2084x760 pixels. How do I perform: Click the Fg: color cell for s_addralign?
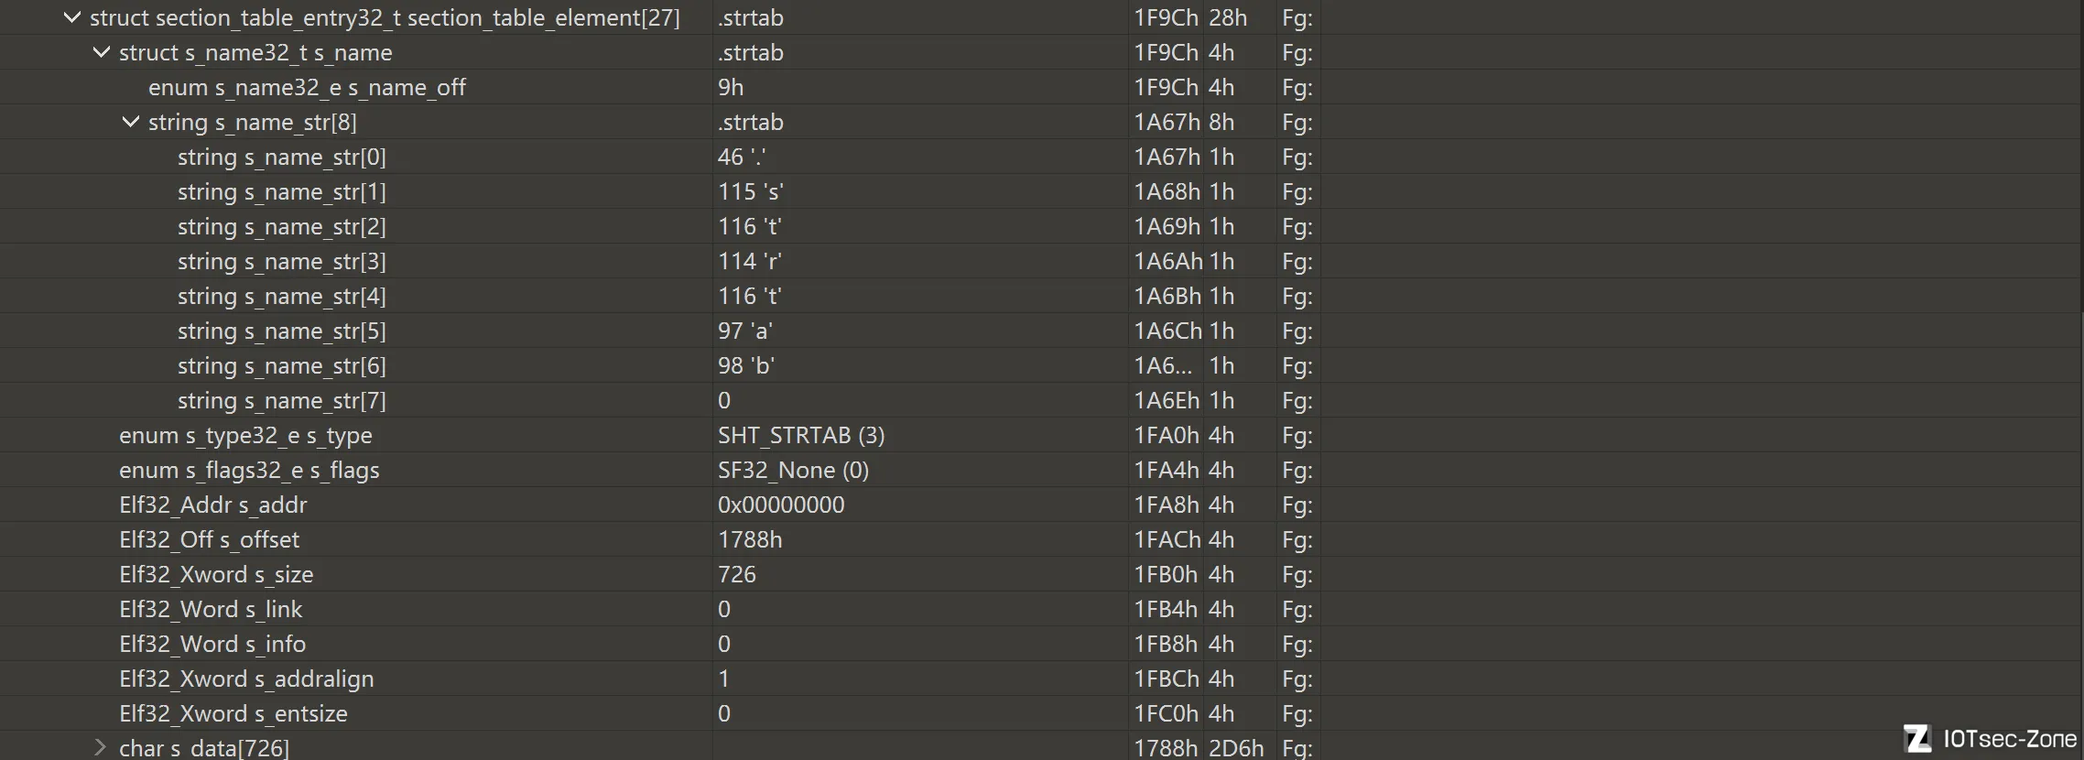[1297, 679]
